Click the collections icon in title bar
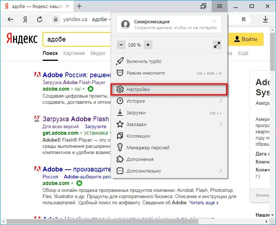The image size is (276, 225). [x=204, y=6]
